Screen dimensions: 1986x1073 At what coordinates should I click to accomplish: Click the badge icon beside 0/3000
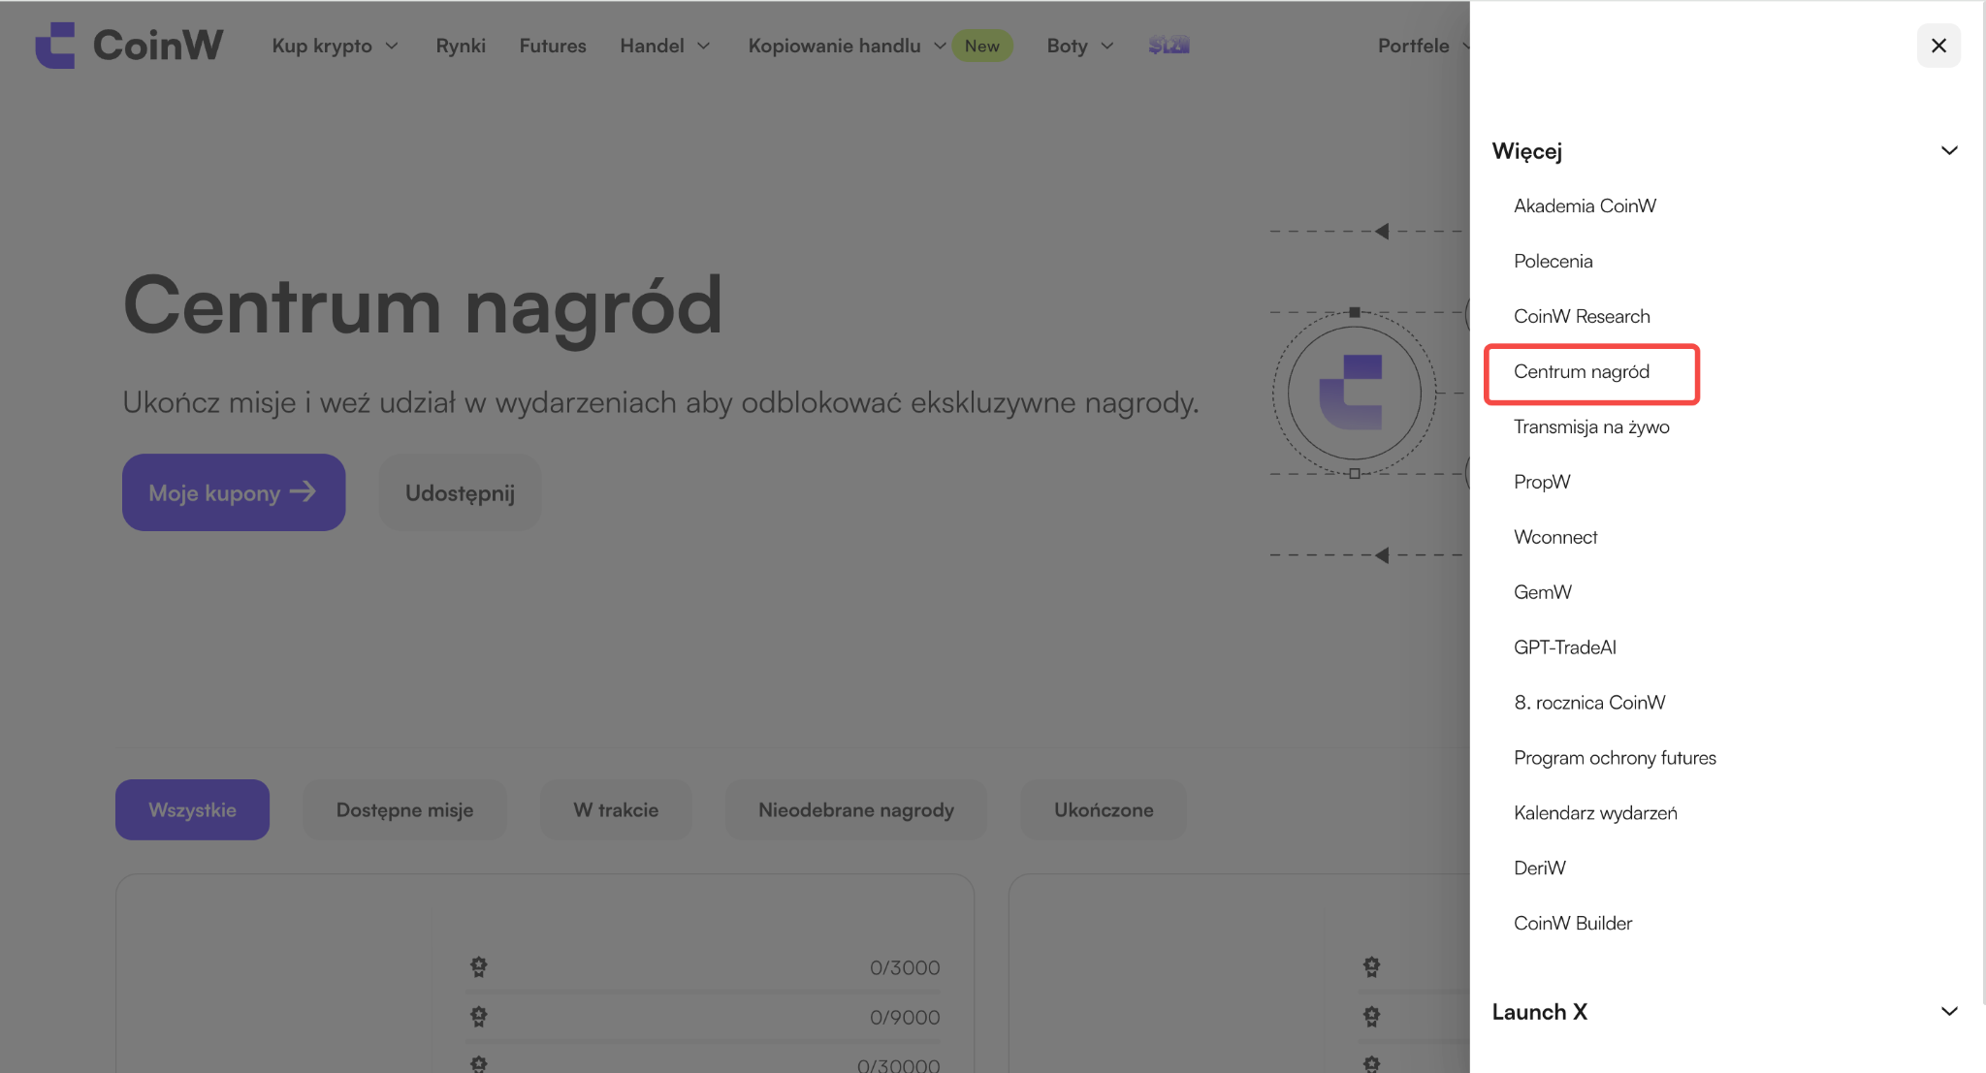(x=479, y=966)
